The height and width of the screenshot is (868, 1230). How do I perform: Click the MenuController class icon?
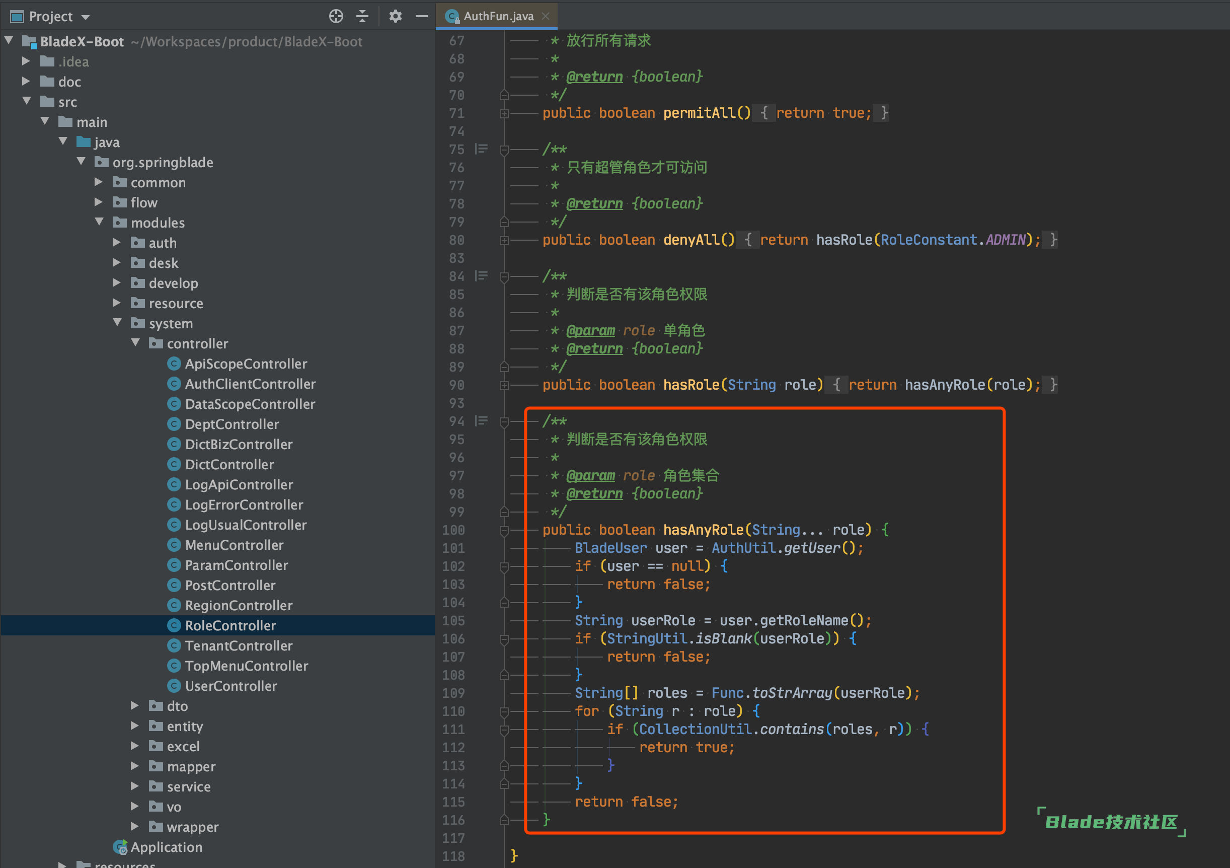[x=174, y=545]
